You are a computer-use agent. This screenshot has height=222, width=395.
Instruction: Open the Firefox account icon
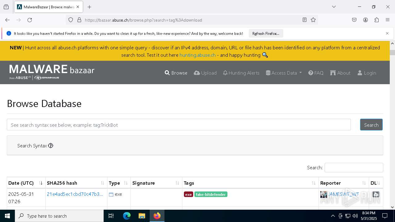click(365, 20)
